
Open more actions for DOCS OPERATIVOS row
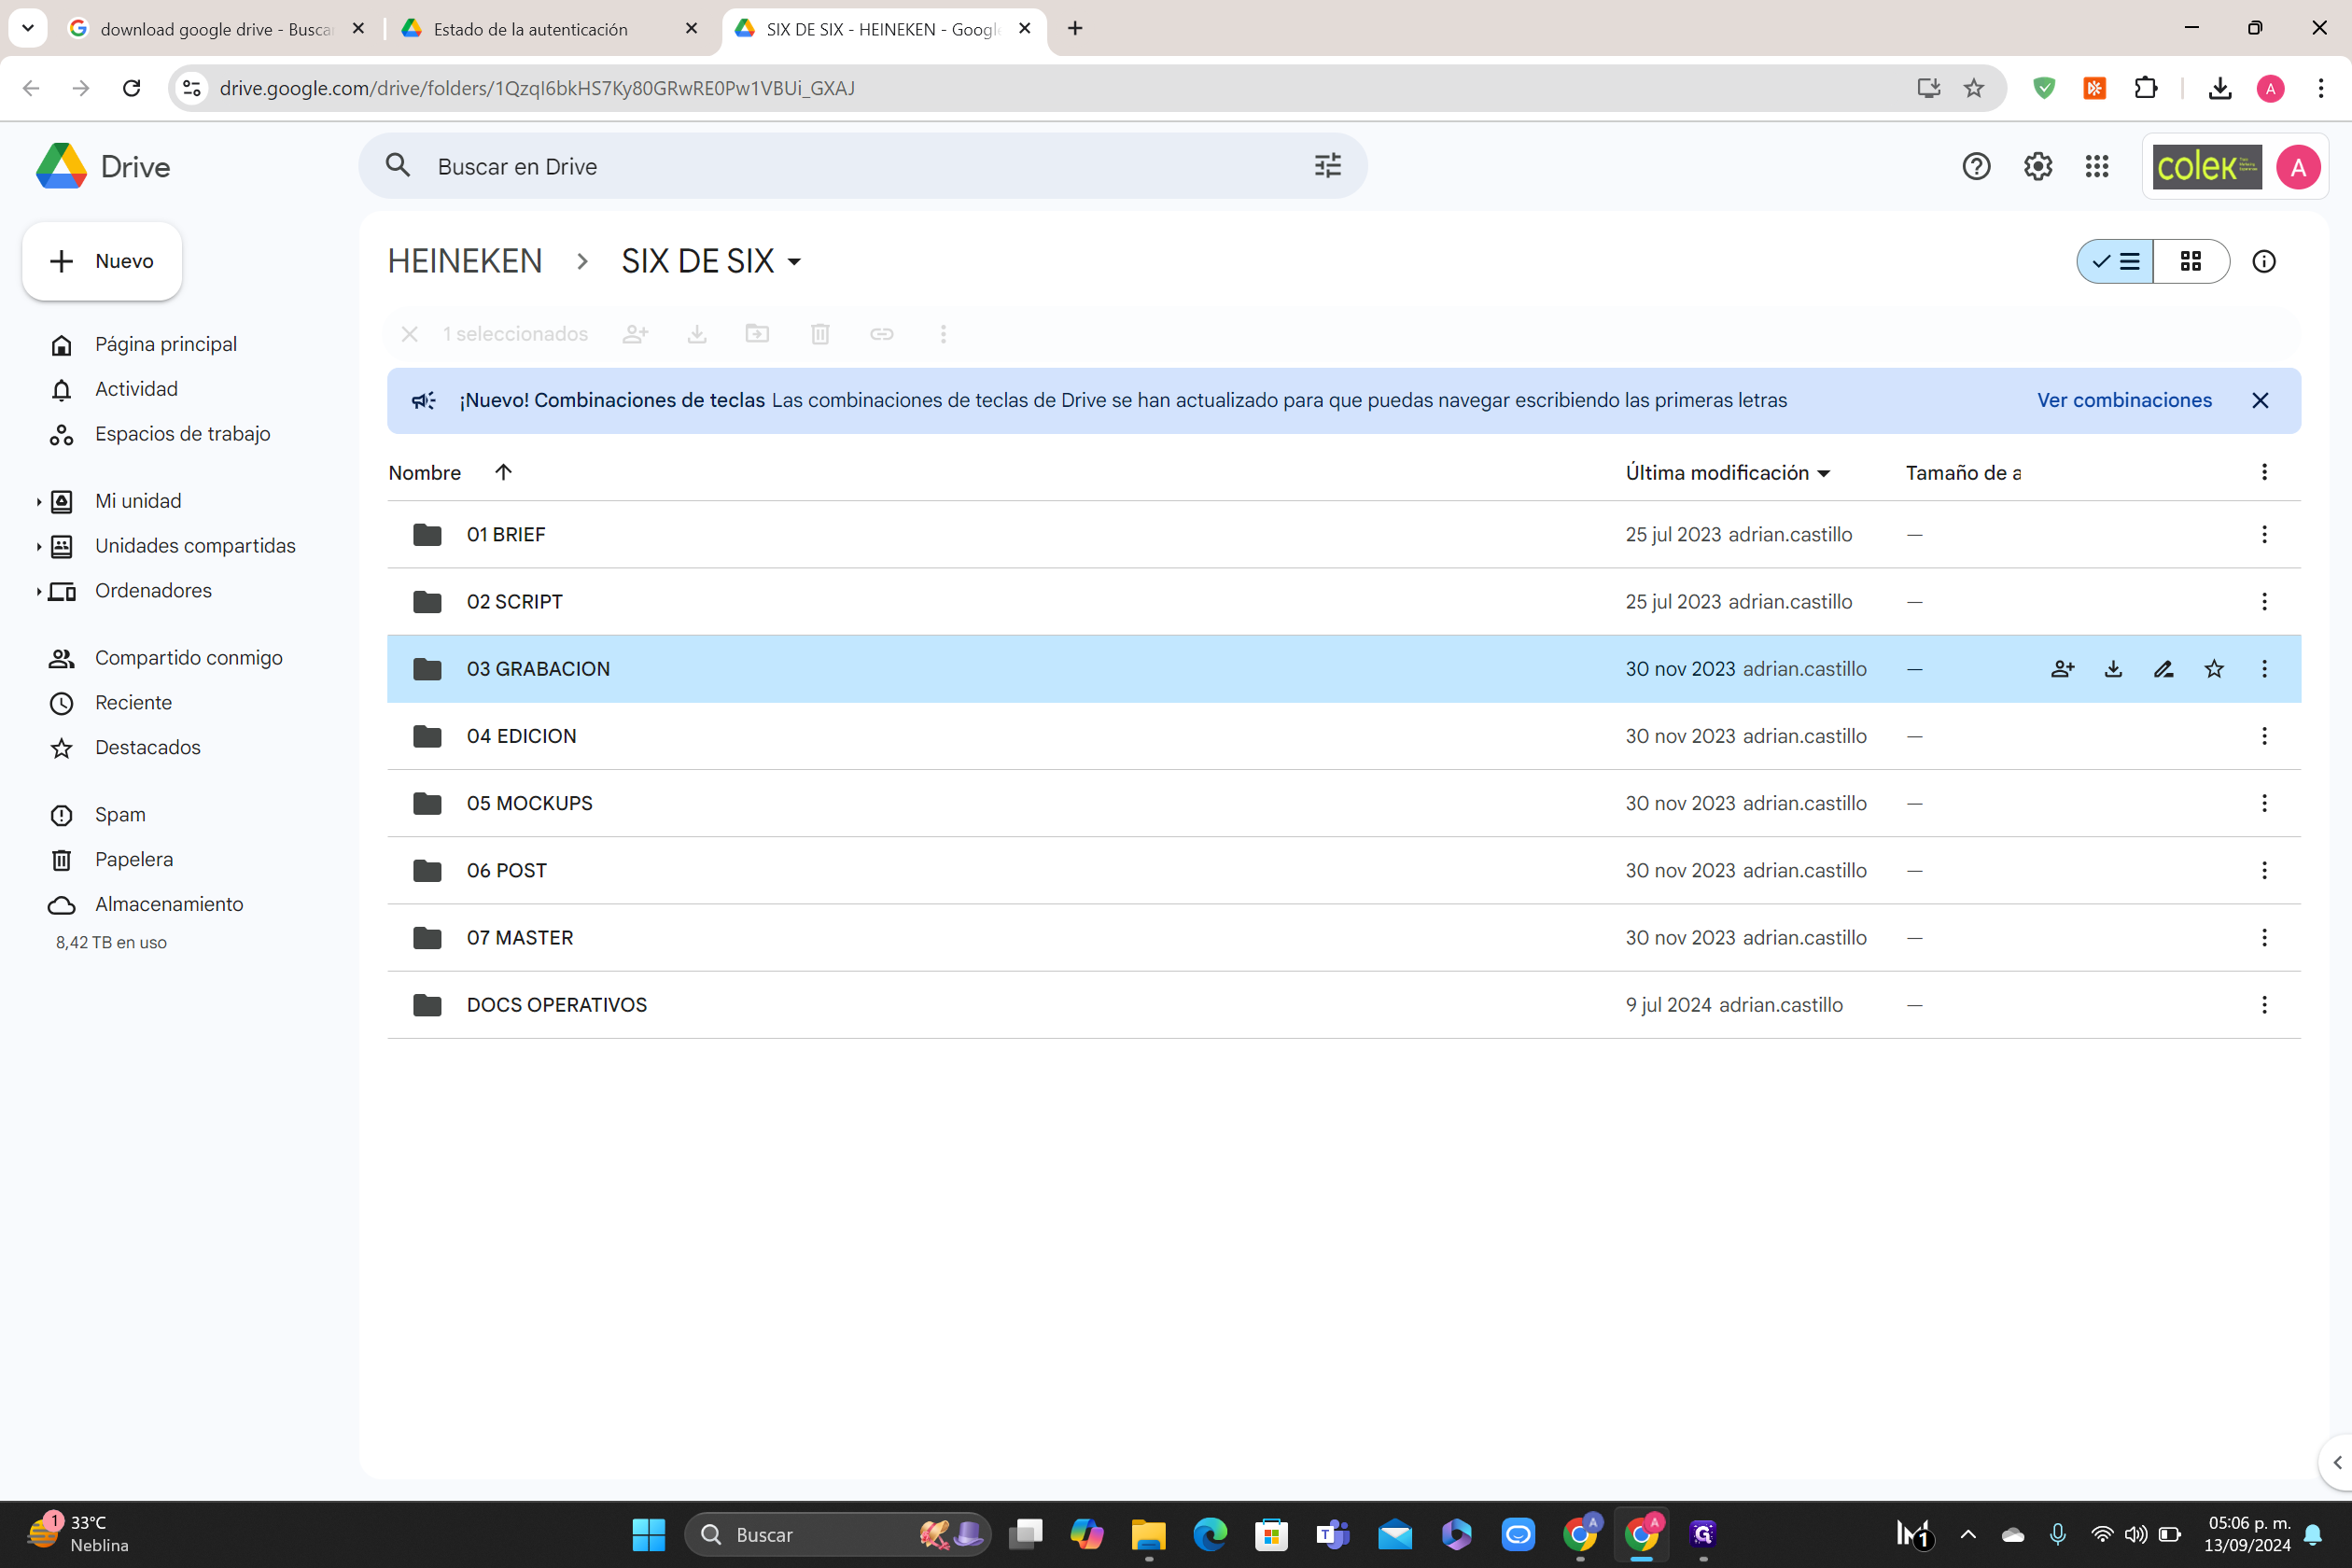pos(2264,1005)
